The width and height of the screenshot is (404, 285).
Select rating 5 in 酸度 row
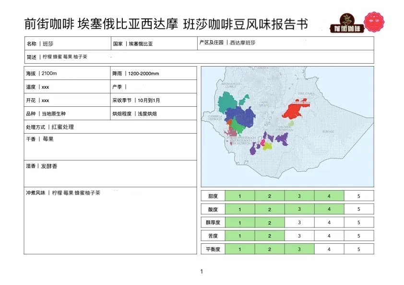[x=359, y=209]
